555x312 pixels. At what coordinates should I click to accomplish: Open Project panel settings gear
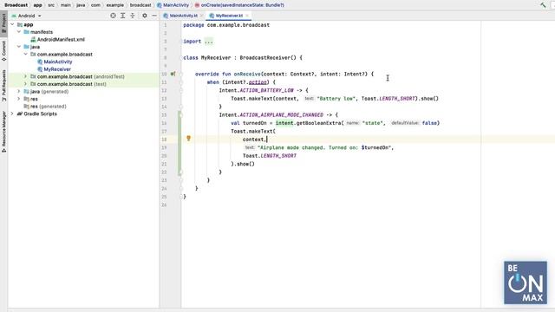coord(145,16)
